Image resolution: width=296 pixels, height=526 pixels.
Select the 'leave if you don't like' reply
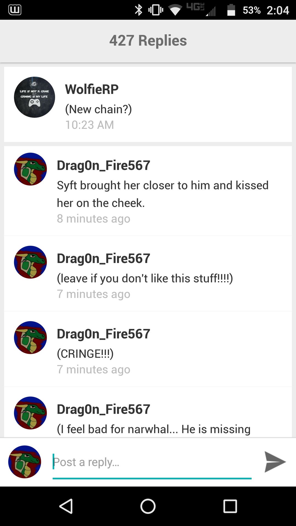click(x=145, y=278)
